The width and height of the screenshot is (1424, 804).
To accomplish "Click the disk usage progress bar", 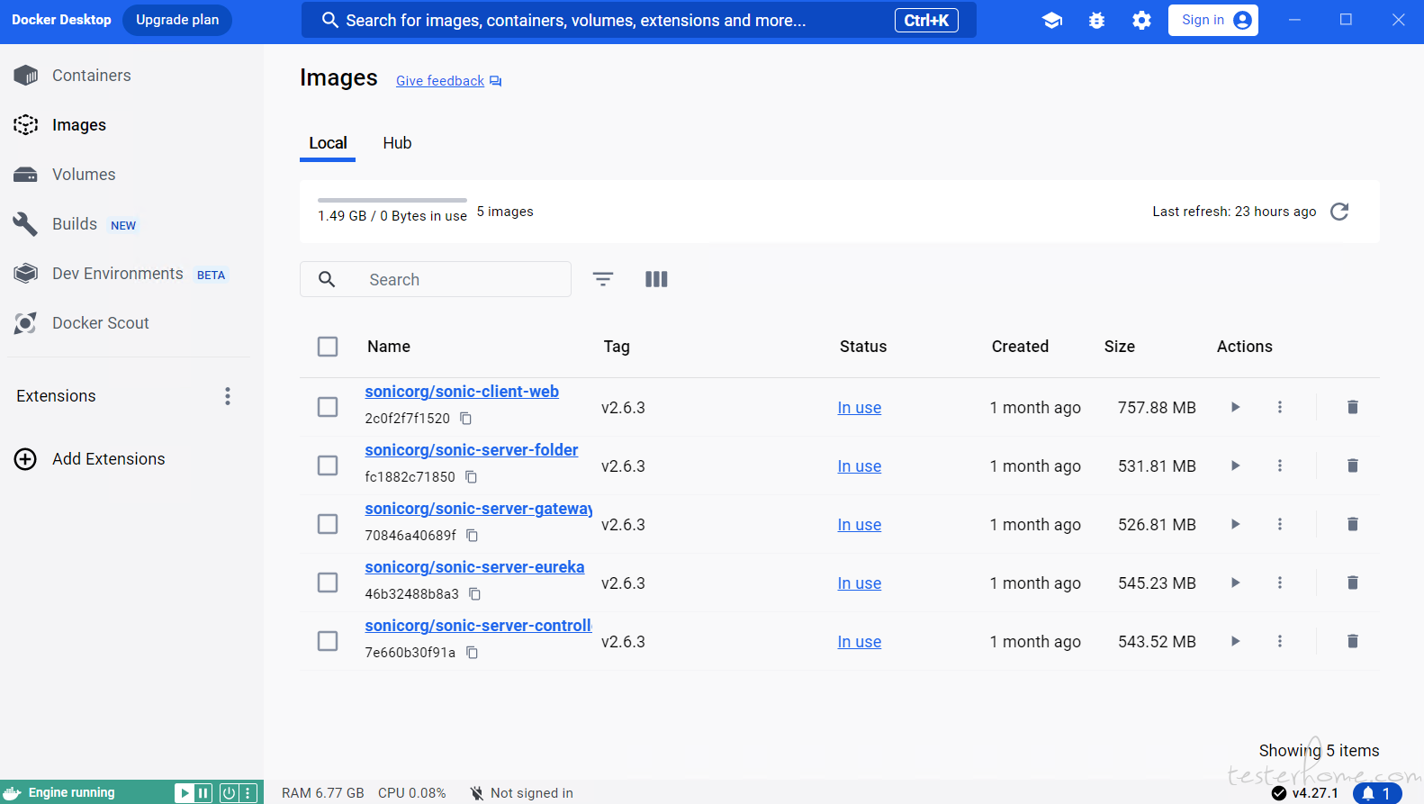I will click(392, 200).
